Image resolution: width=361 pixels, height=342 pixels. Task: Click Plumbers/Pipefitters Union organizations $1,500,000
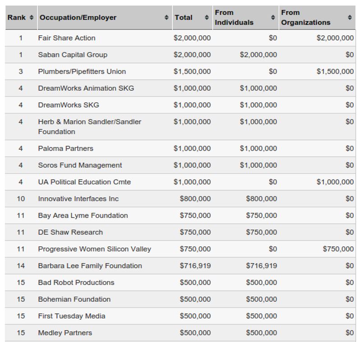[335, 71]
